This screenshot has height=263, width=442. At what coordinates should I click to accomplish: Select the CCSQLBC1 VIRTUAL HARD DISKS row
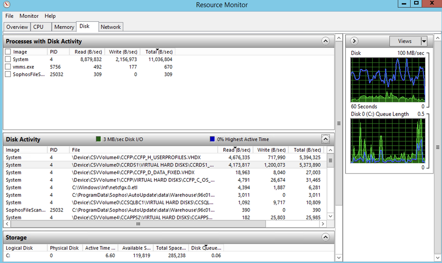click(x=165, y=202)
